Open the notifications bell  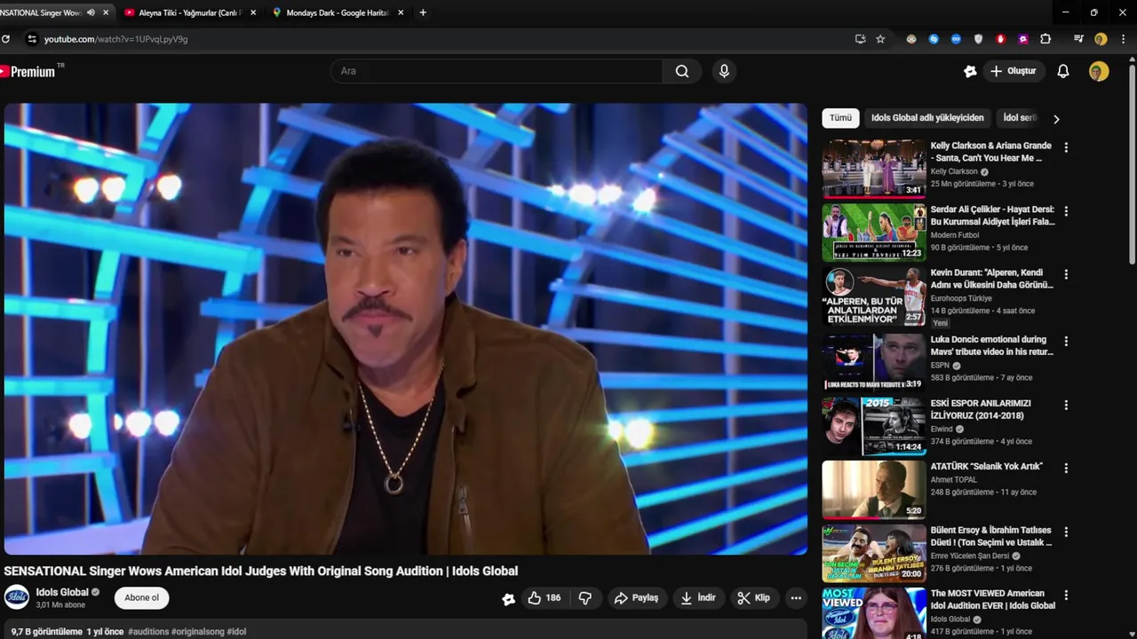tap(1063, 71)
